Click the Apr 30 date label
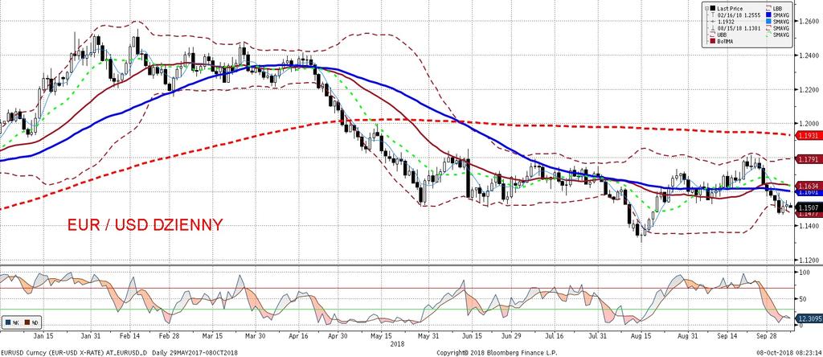The image size is (823, 357). (x=338, y=335)
